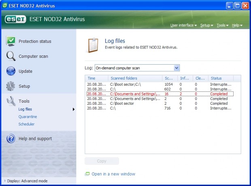Select Tools in the left sidebar
251x186 pixels.
[x=24, y=101]
